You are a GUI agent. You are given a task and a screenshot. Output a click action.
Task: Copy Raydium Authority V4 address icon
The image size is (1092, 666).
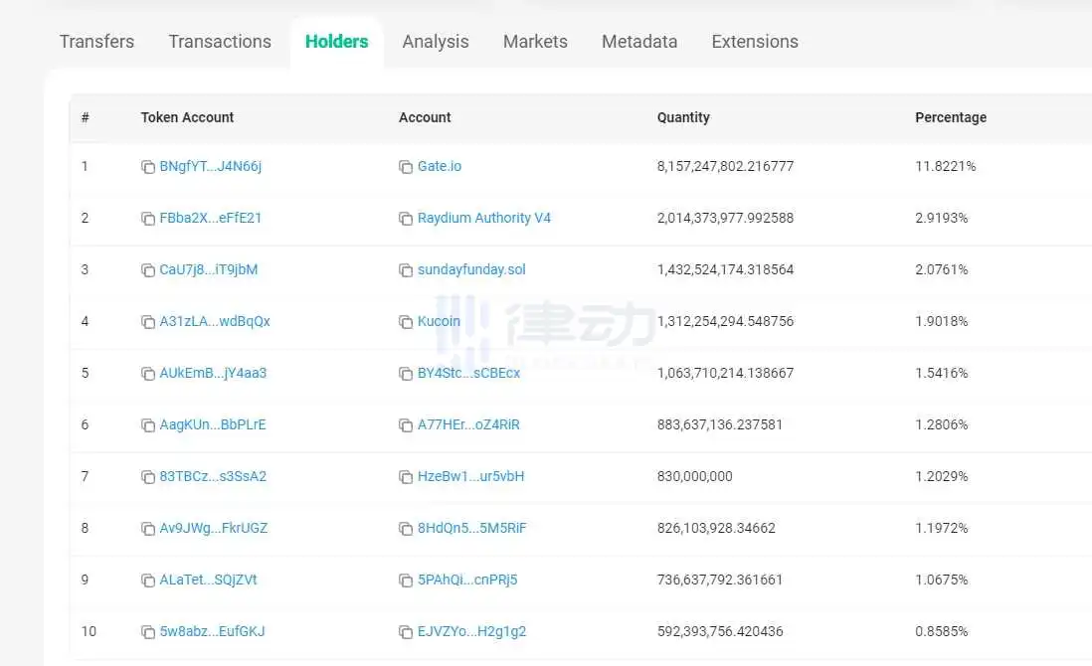coord(406,219)
